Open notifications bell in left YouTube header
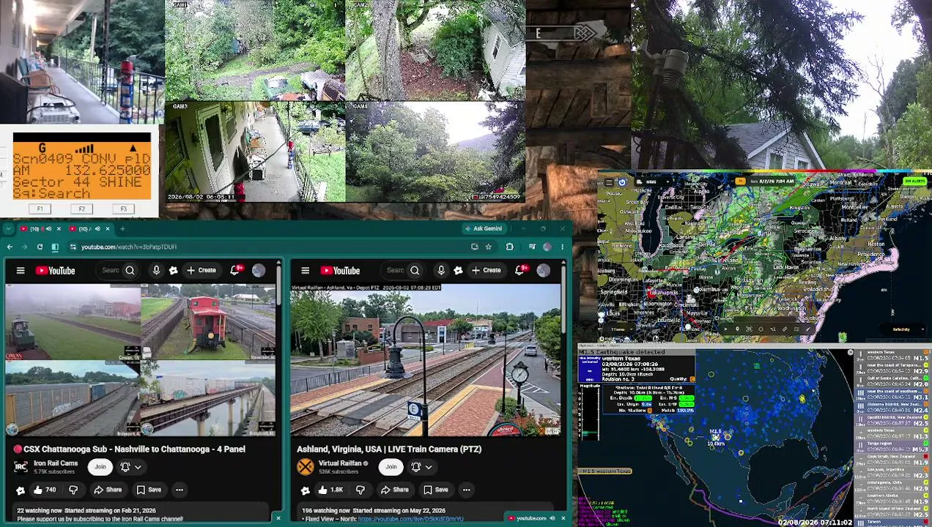 [235, 271]
